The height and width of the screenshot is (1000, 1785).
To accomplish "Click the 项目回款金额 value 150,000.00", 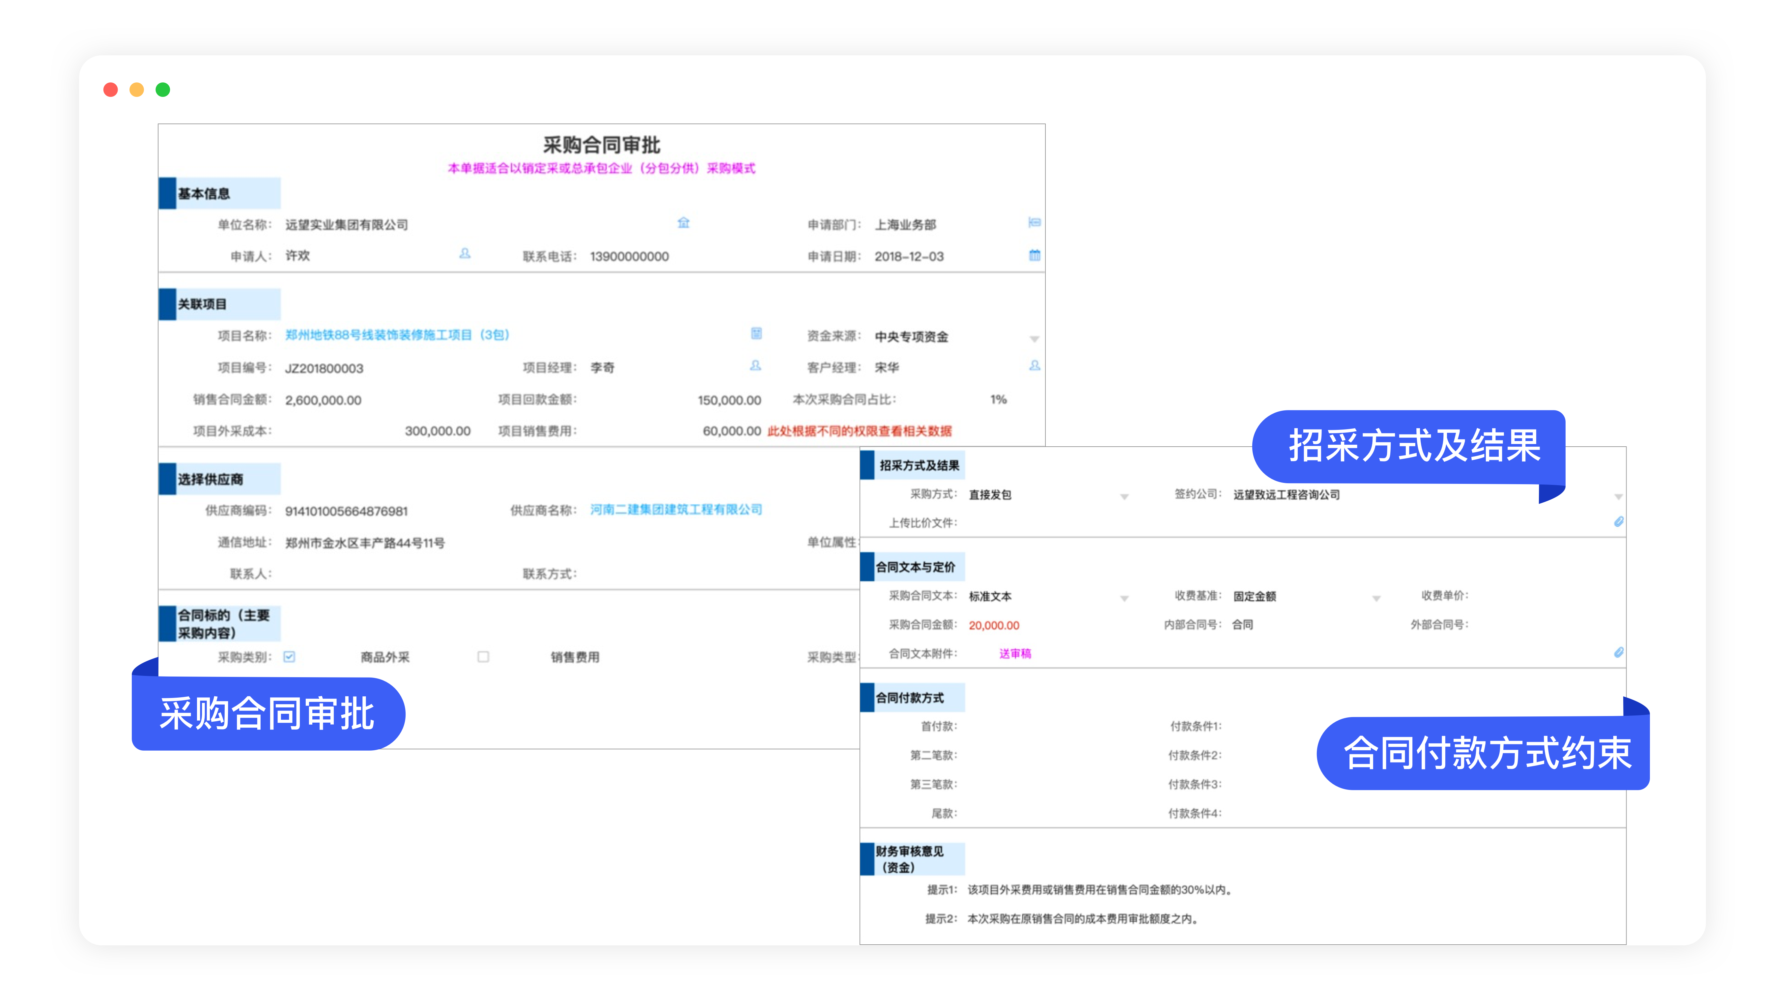I will click(729, 400).
